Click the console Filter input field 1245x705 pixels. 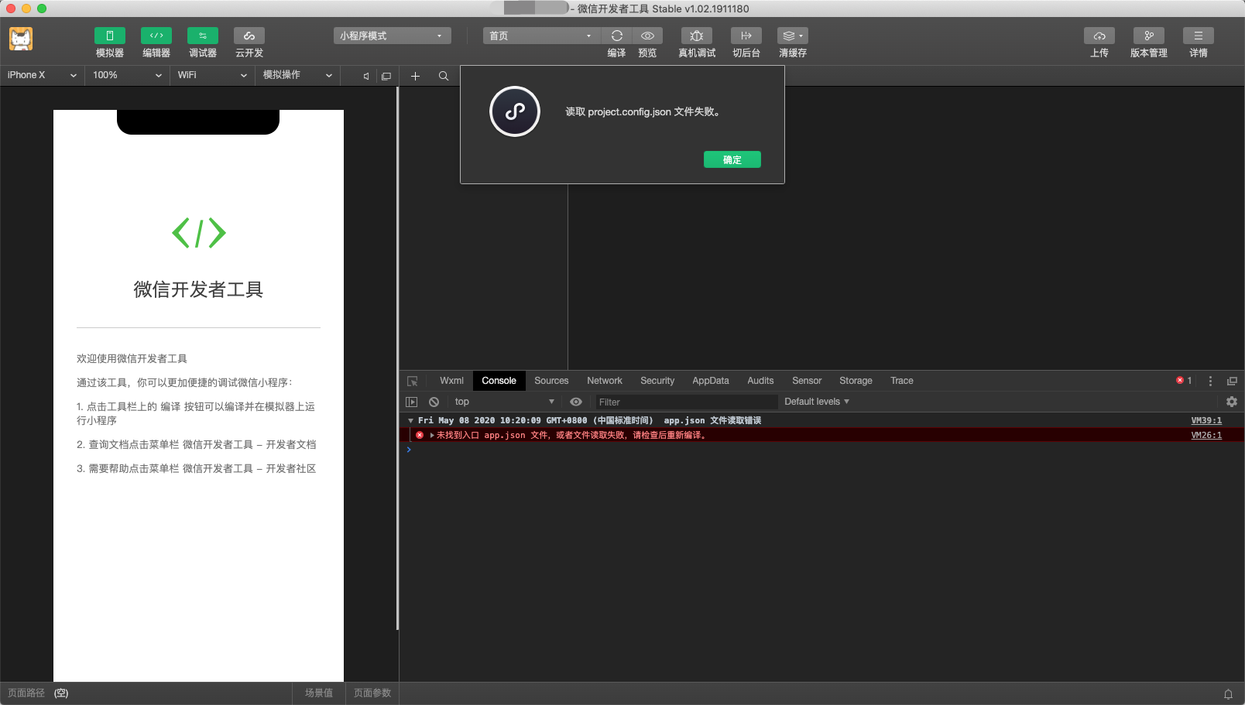[x=685, y=402]
